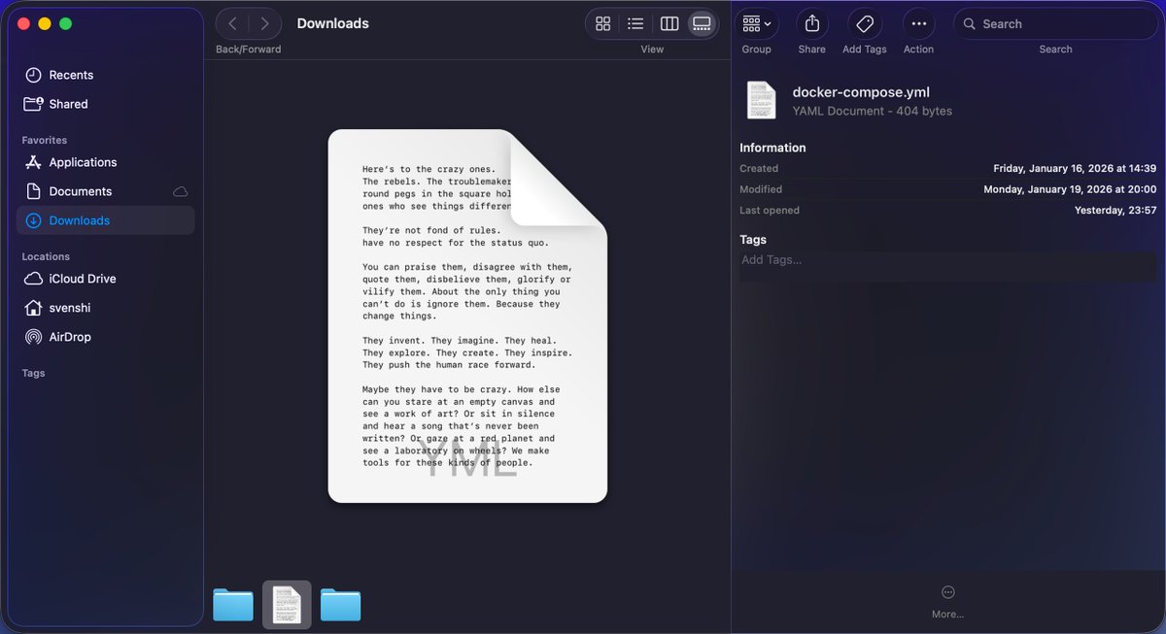Click the More... button
This screenshot has height=634, width=1166.
pyautogui.click(x=947, y=602)
